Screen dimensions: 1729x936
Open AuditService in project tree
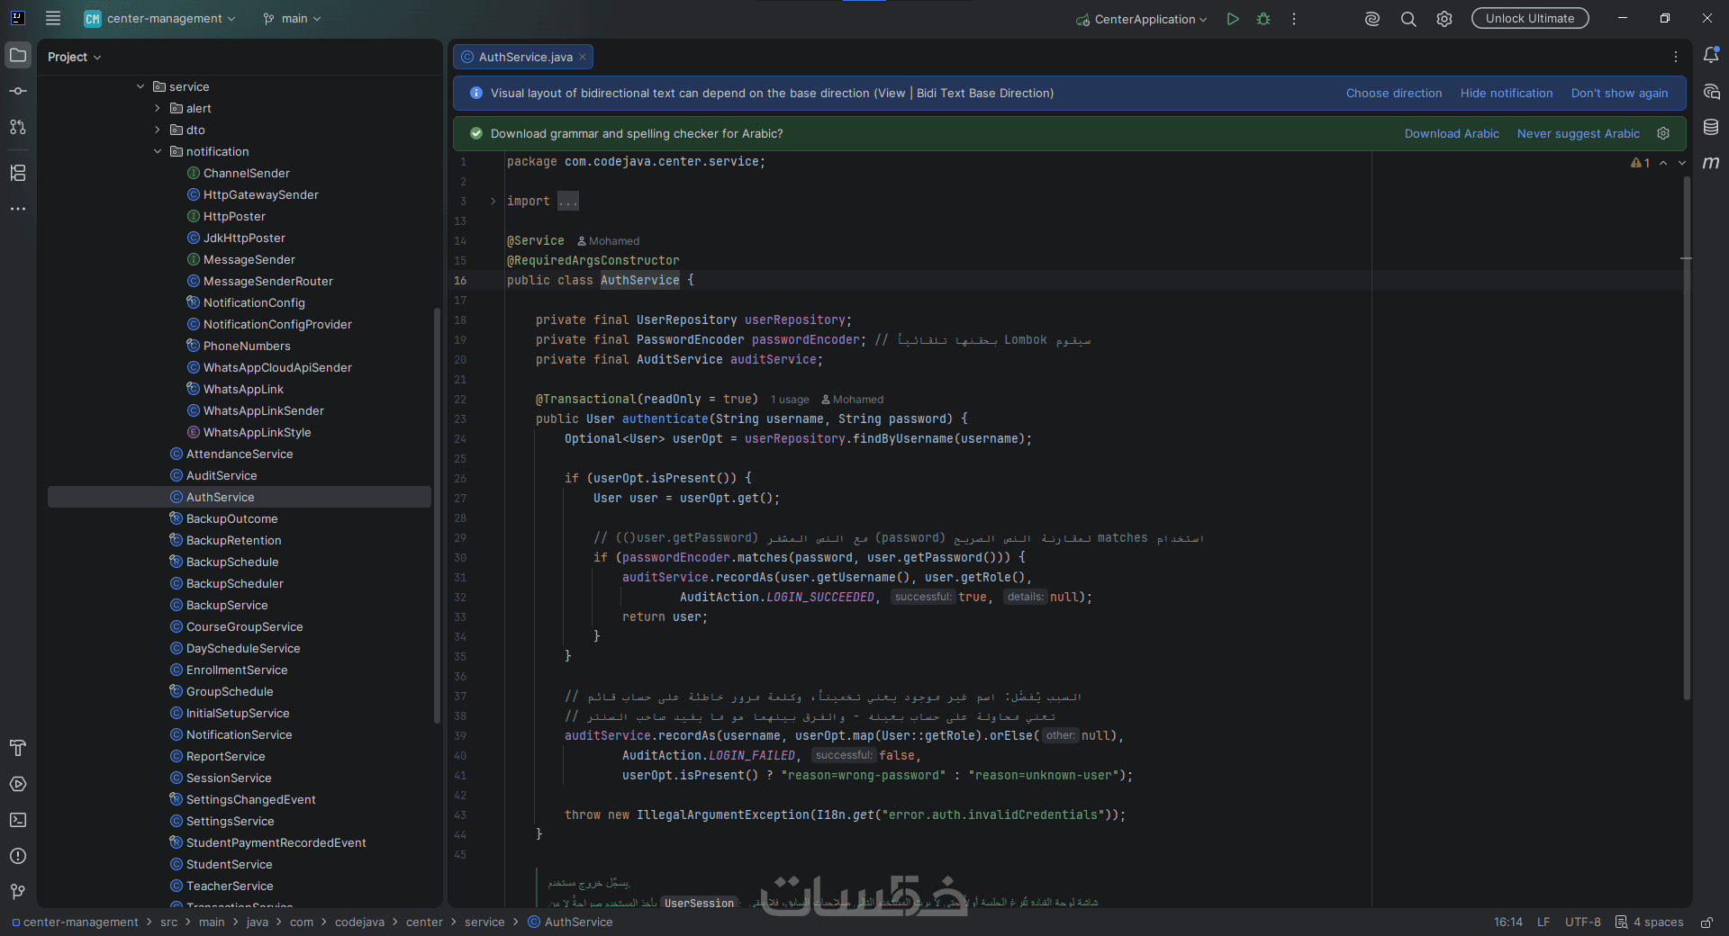pos(222,475)
